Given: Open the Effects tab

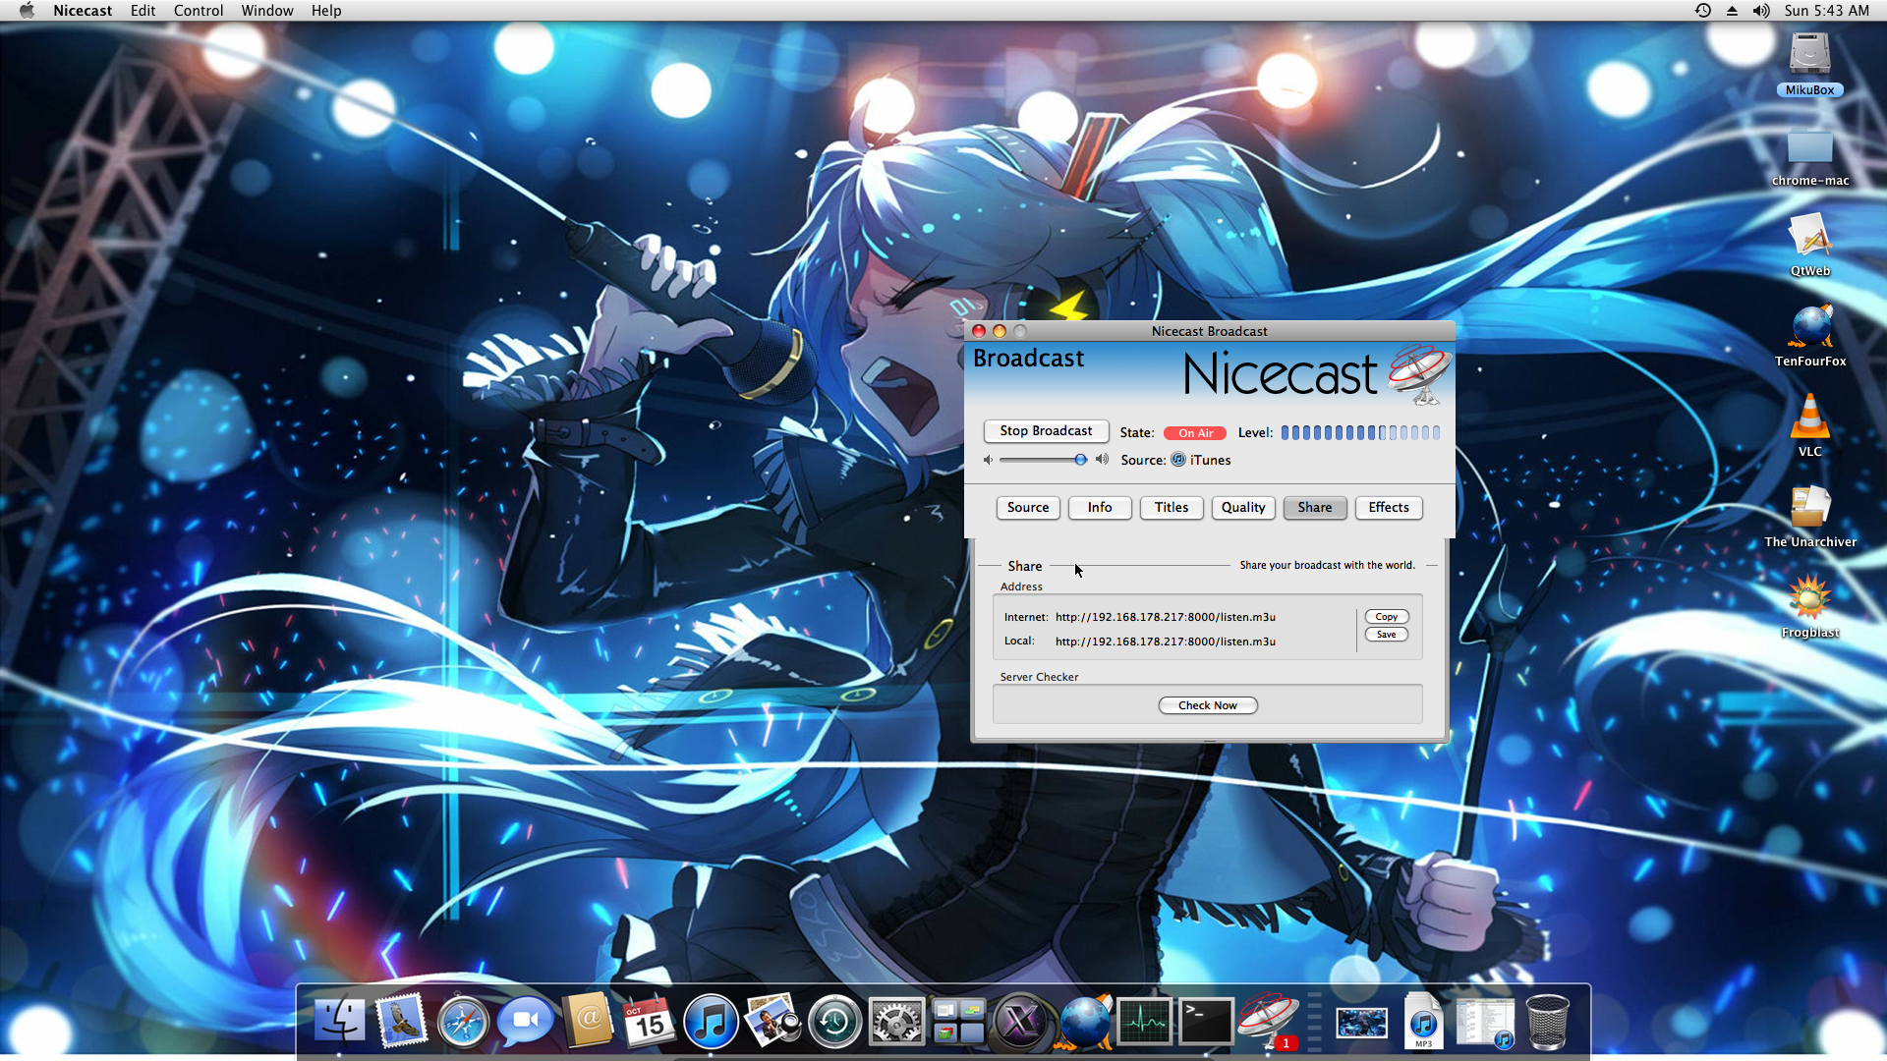Looking at the screenshot, I should (1389, 508).
